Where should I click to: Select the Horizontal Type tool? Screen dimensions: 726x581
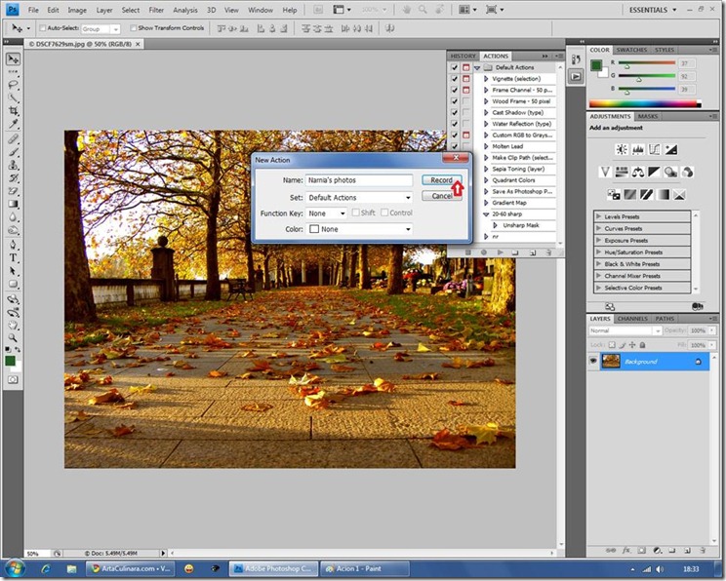click(13, 257)
